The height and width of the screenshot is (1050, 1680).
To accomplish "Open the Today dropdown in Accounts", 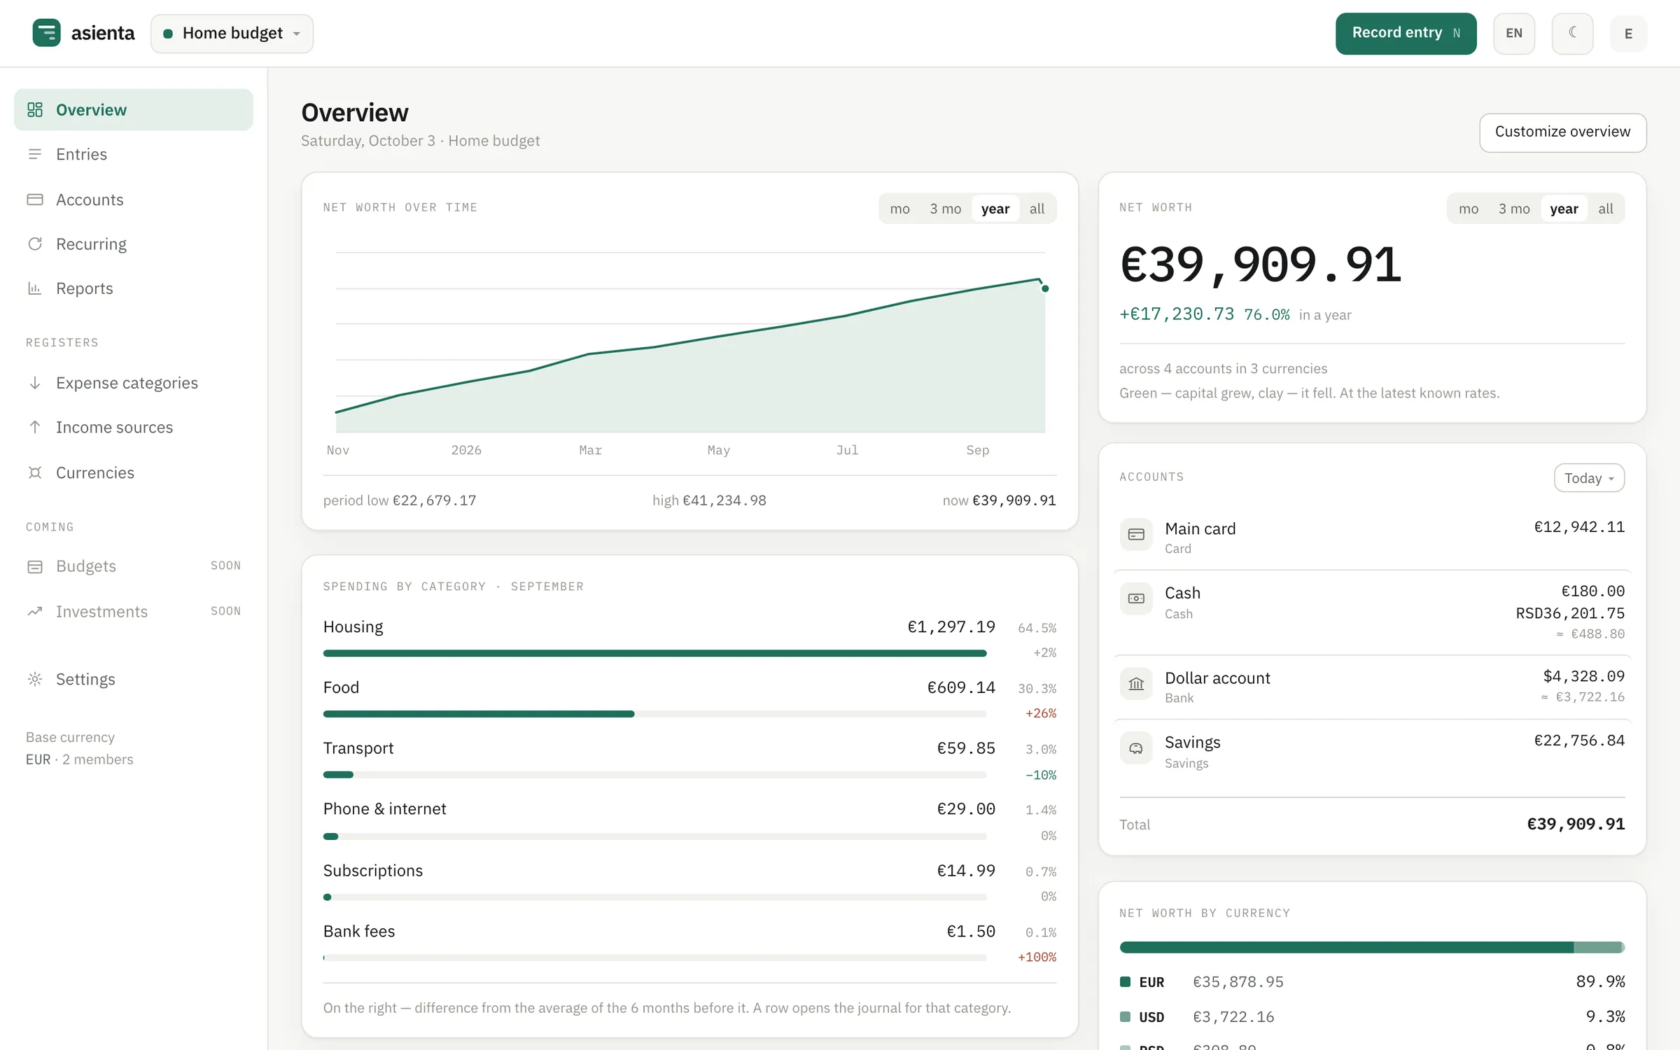I will (1589, 478).
